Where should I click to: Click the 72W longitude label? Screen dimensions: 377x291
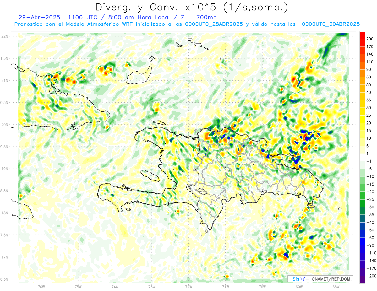[188, 287]
